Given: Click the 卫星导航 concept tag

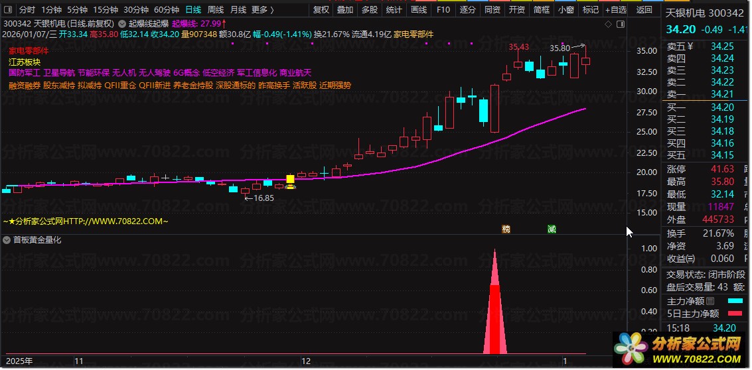Looking at the screenshot, I should coord(59,73).
